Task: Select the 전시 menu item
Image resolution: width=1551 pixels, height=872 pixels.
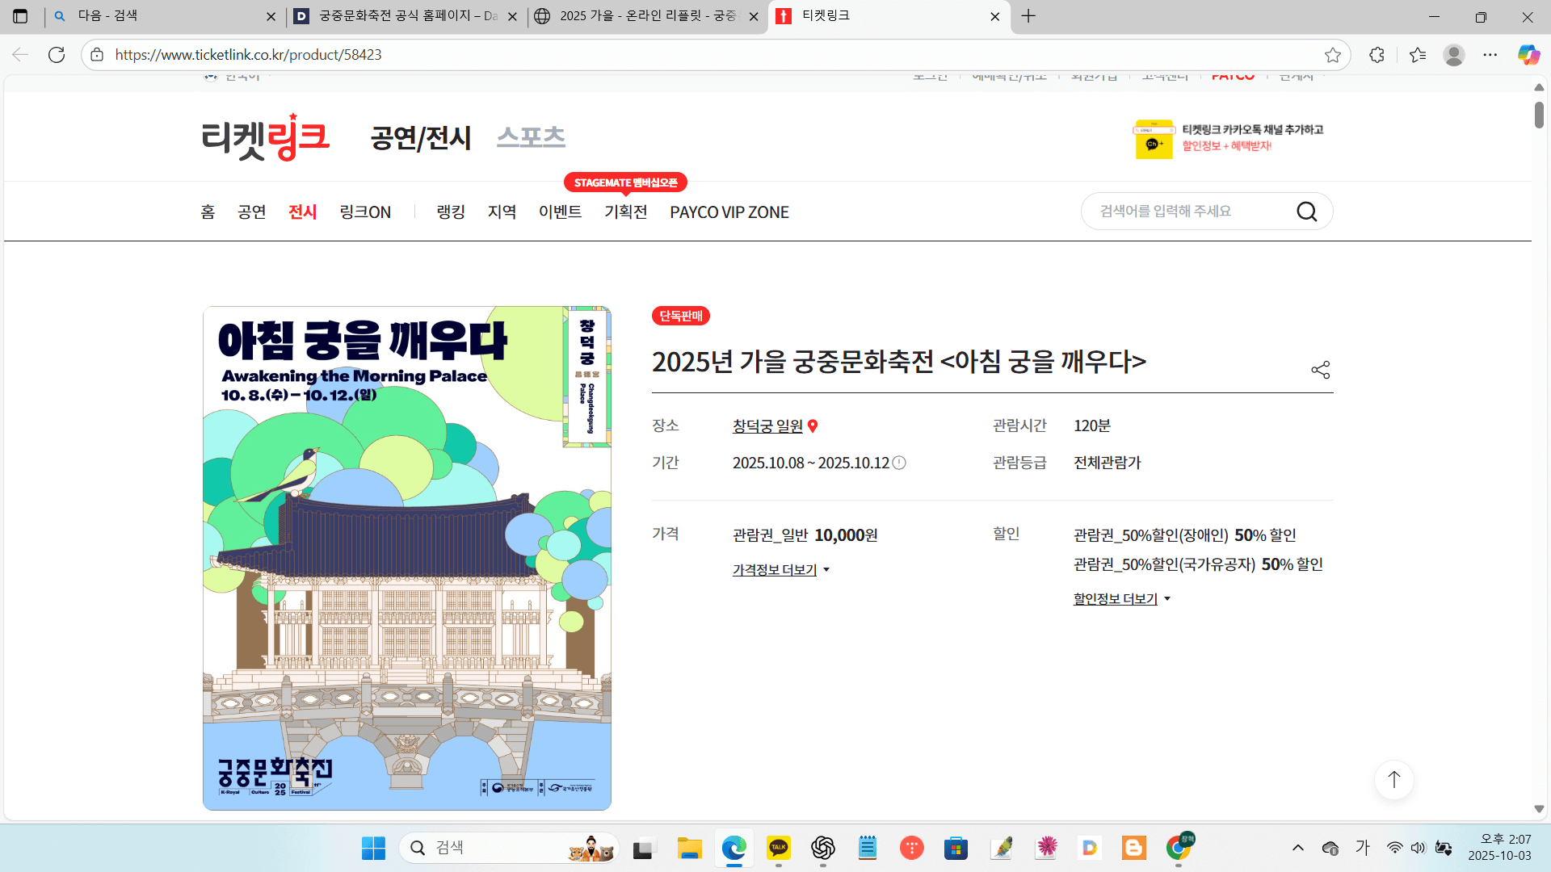Action: pyautogui.click(x=302, y=212)
